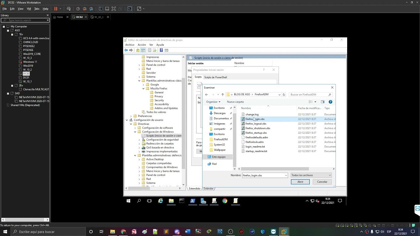Image resolution: width=420 pixels, height=236 pixels.
Task: Go up one folder level in Examinar
Action: click(222, 94)
